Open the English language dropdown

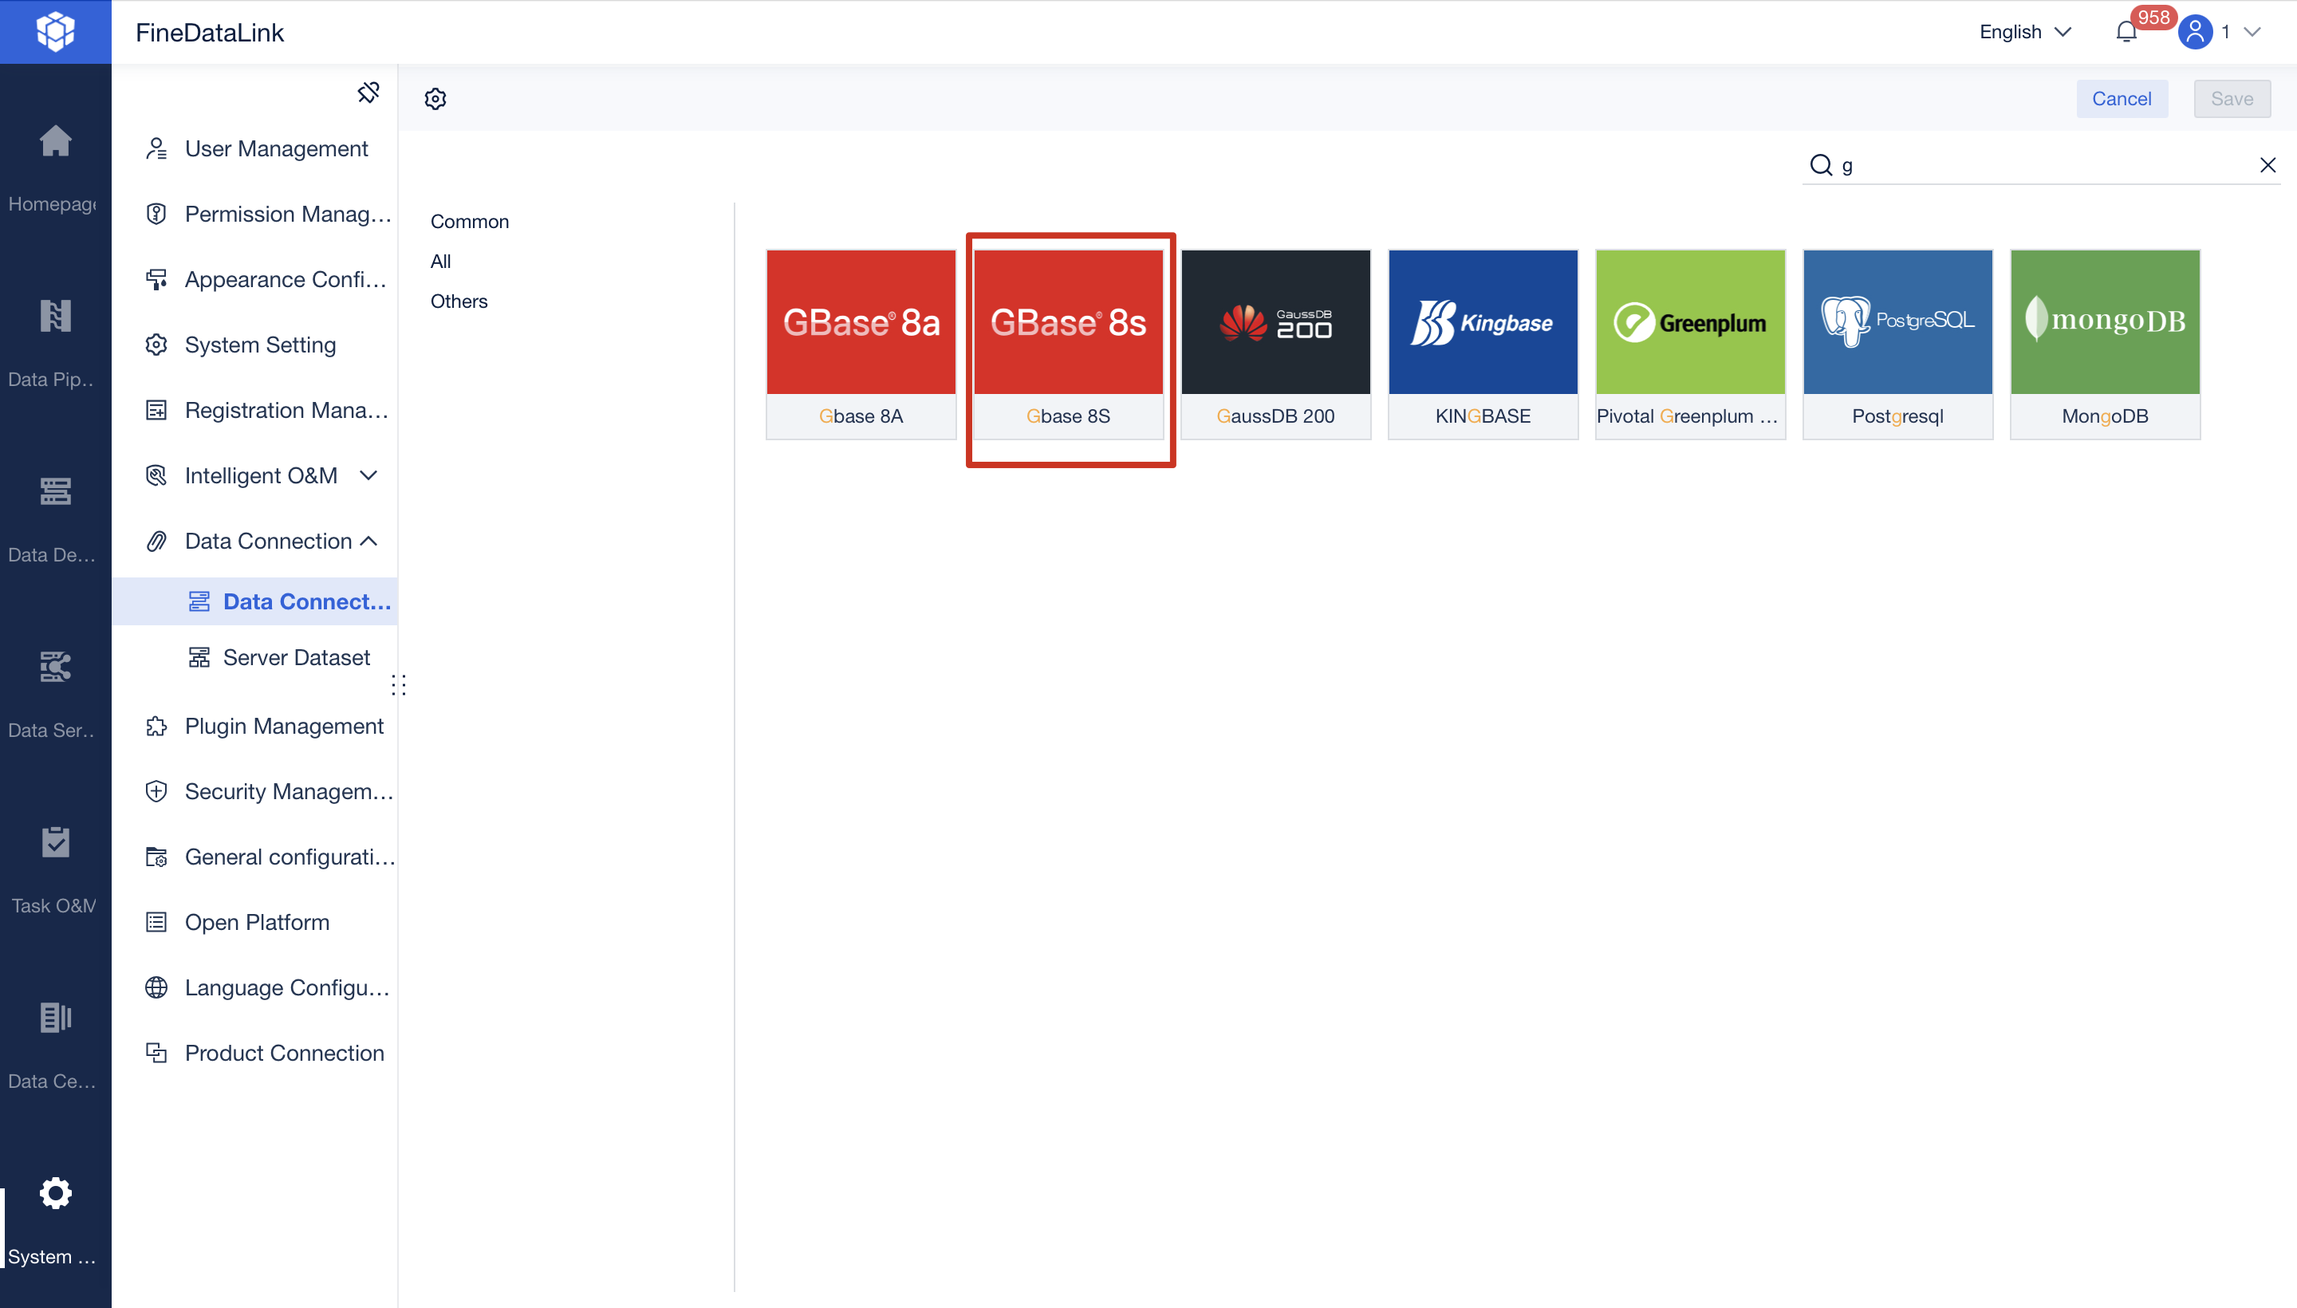[x=2025, y=33]
